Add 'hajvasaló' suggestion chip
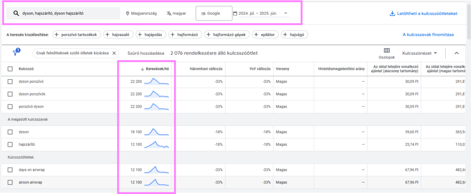 tap(118, 34)
